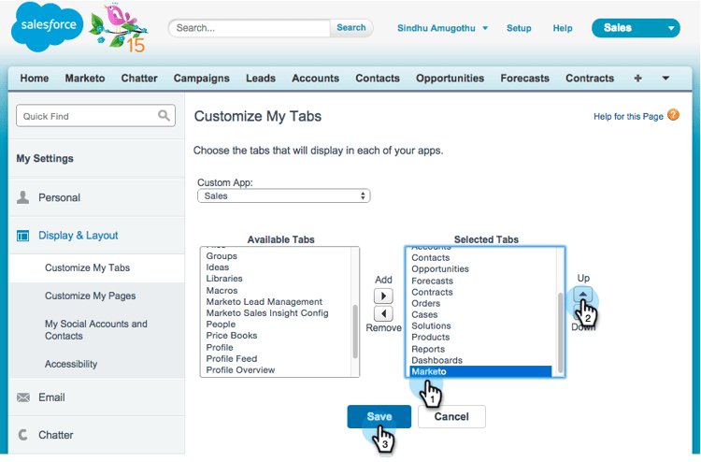Open the Custom App Sales select box
The width and height of the screenshot is (701, 462).
(284, 195)
